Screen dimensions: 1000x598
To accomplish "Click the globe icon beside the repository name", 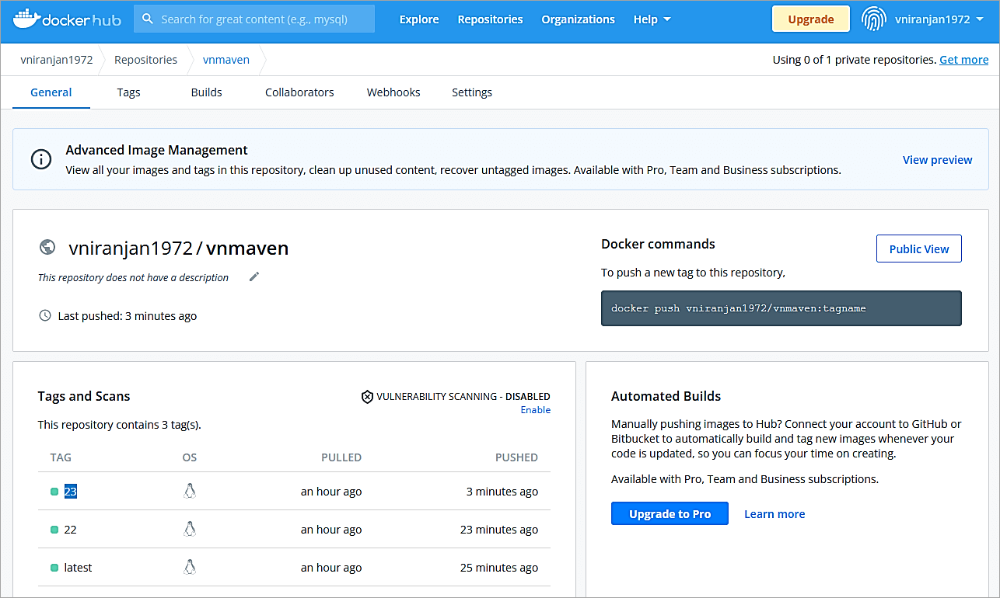I will point(47,248).
